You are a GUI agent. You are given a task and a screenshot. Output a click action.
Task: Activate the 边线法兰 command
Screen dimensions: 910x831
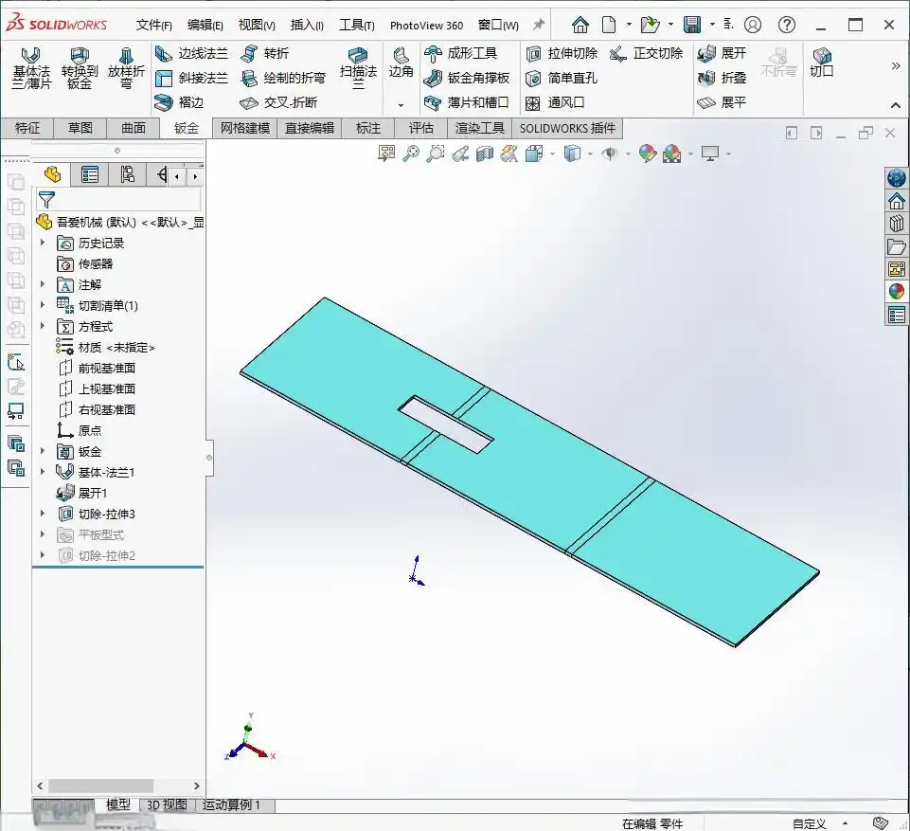click(x=192, y=53)
